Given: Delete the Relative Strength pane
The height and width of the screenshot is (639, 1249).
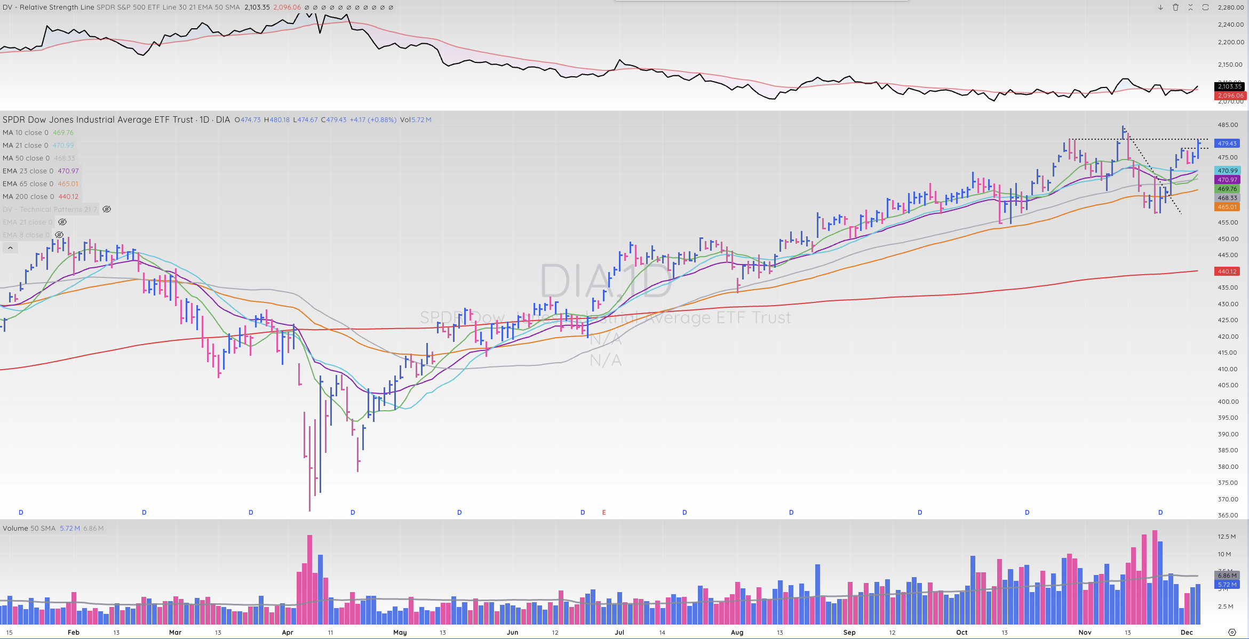Looking at the screenshot, I should tap(1175, 7).
